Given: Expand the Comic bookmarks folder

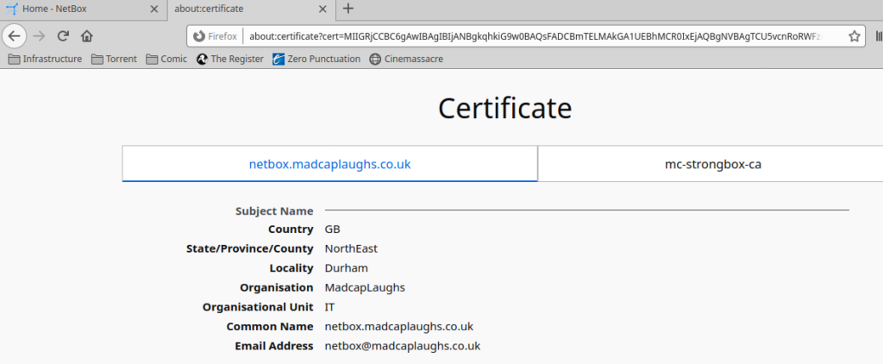Looking at the screenshot, I should 166,60.
